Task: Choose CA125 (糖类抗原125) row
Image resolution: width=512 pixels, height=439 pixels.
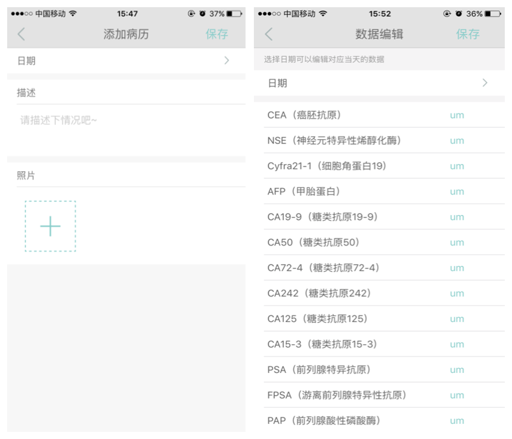Action: point(317,319)
